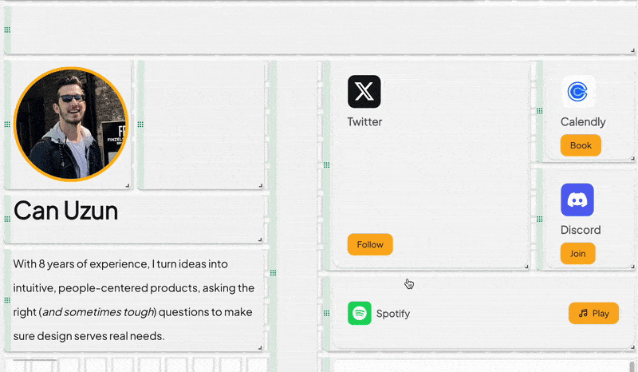Click the Play button on Spotify card
Screen dimensions: 638x372
[x=593, y=314]
